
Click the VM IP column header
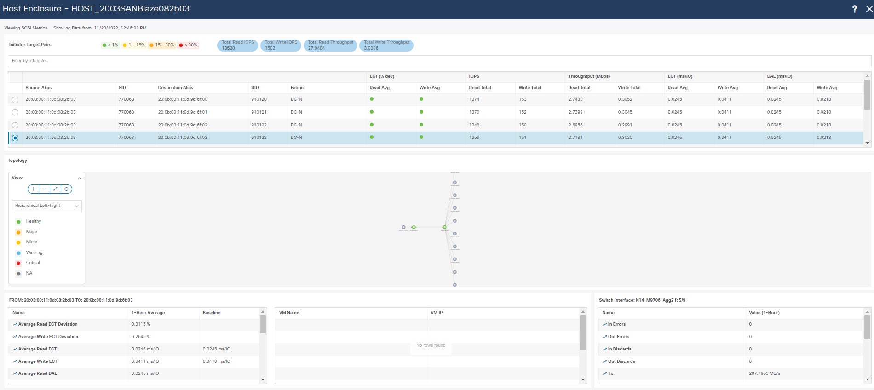pyautogui.click(x=437, y=313)
